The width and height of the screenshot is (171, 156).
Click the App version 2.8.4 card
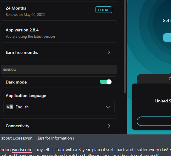[x=59, y=33]
